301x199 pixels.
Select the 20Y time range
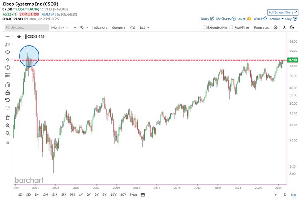click(x=123, y=195)
